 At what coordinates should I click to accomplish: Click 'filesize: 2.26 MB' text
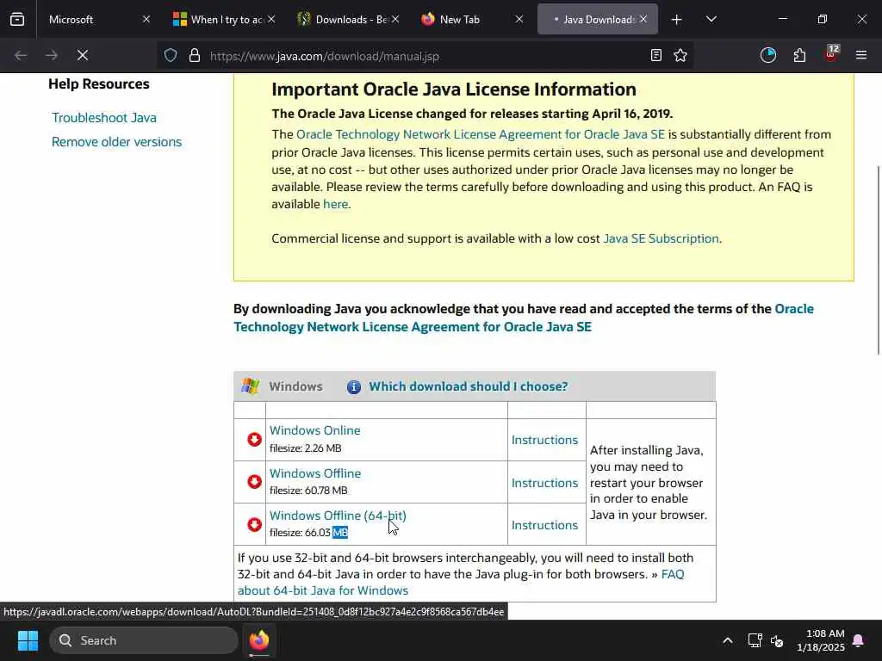[x=306, y=448]
